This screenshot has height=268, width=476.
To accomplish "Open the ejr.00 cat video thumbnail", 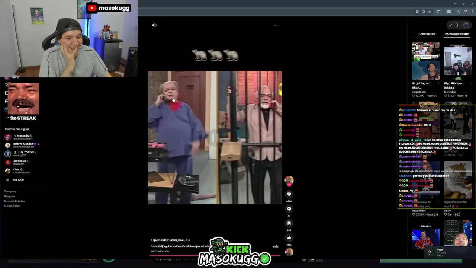I will (458, 180).
